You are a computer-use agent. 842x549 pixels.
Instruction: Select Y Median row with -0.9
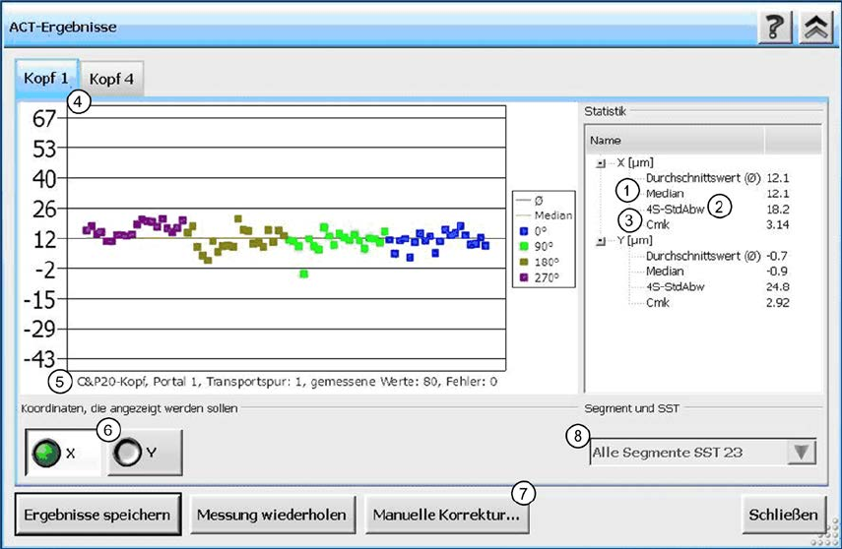717,272
